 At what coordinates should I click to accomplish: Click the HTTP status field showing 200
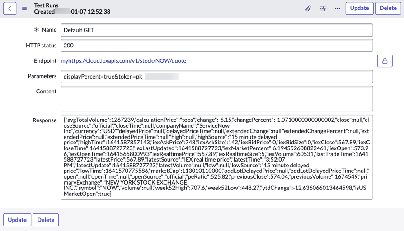coord(217,46)
